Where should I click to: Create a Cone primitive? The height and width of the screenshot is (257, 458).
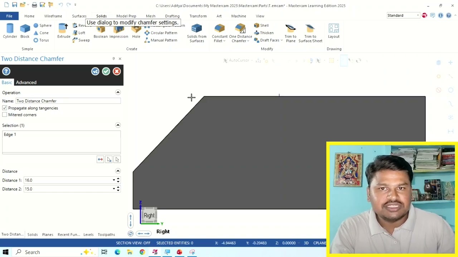click(41, 33)
